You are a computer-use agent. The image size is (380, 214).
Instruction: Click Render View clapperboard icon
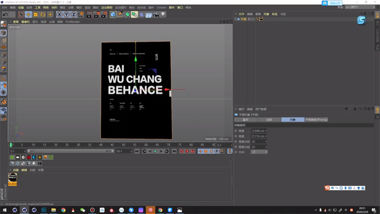point(89,14)
